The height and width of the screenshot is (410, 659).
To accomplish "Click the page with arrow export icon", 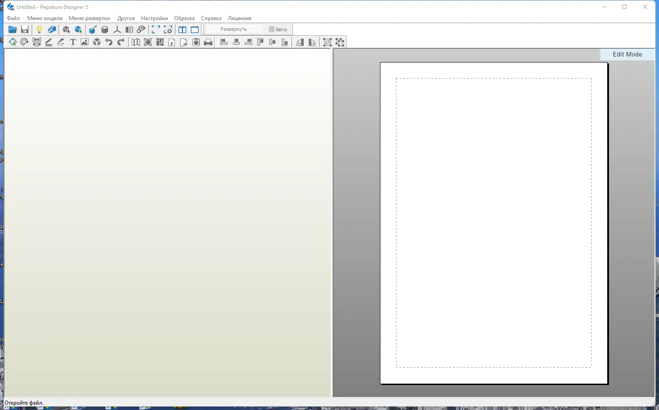I will (x=184, y=42).
